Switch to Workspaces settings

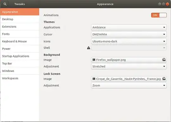pyautogui.click(x=20, y=78)
